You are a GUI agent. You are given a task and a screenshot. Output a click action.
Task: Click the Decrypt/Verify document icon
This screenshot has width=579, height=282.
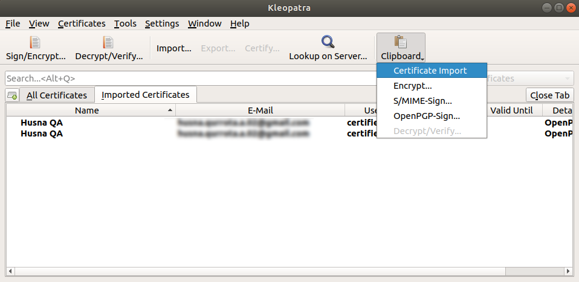pos(108,42)
